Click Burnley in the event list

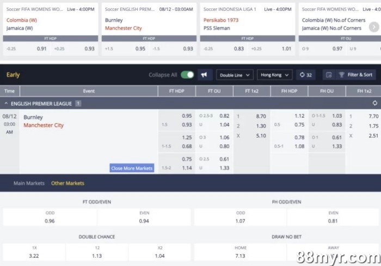coord(33,117)
